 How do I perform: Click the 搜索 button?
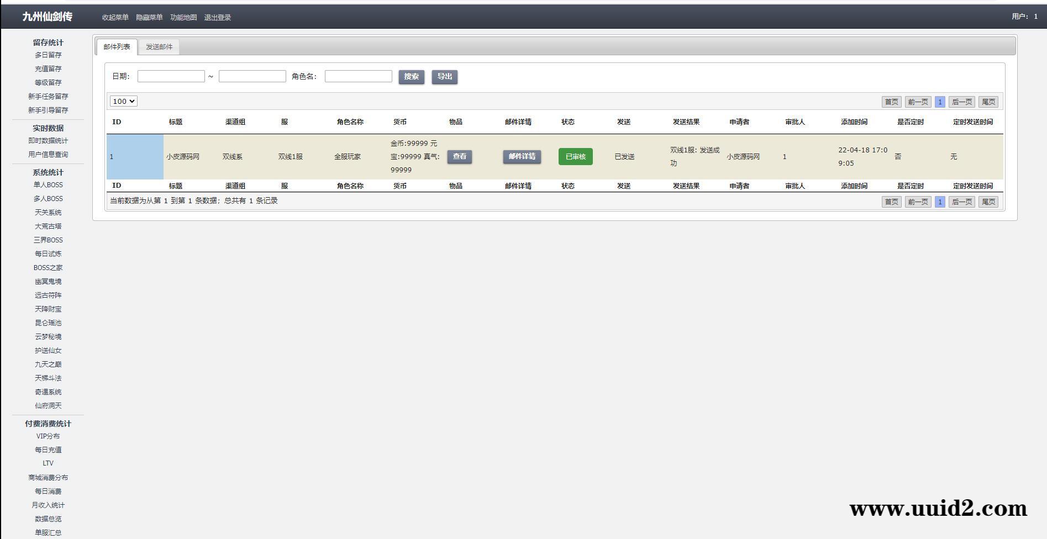pyautogui.click(x=411, y=77)
